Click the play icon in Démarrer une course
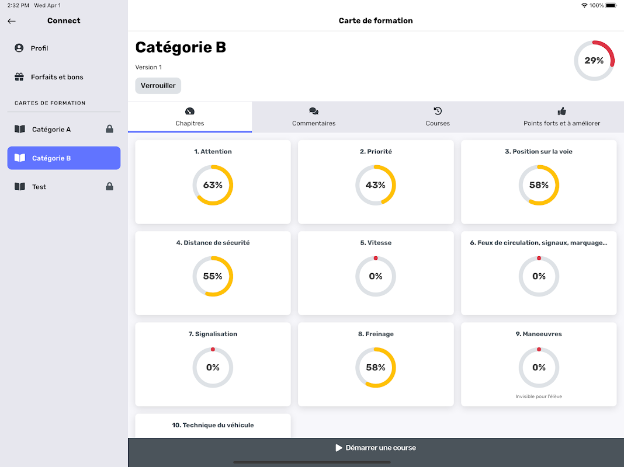 (x=339, y=448)
